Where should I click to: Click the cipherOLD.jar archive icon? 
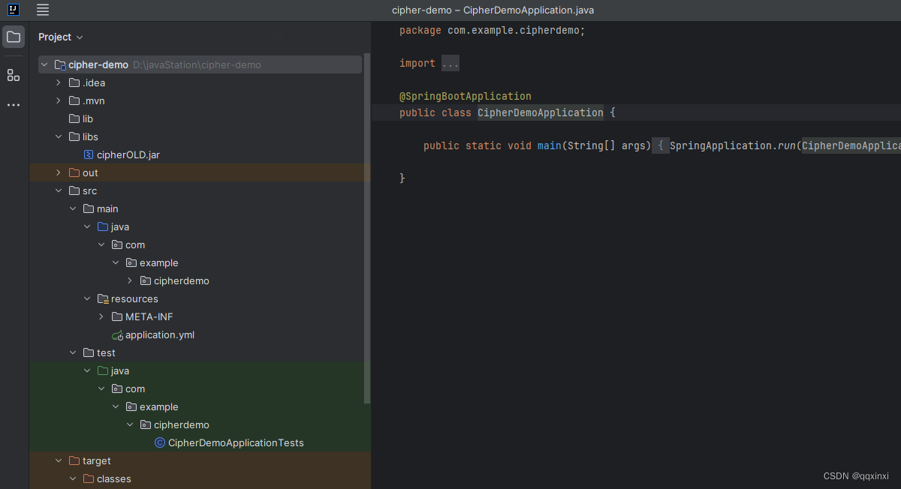click(88, 154)
